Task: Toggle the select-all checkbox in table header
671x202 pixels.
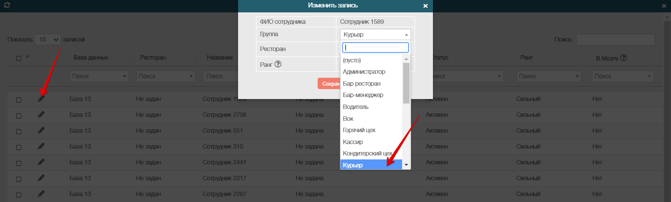Action: click(19, 58)
